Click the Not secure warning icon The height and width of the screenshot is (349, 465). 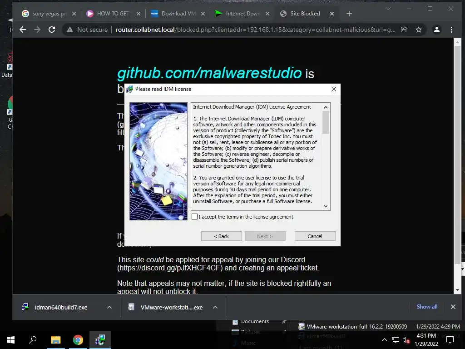pyautogui.click(x=69, y=30)
